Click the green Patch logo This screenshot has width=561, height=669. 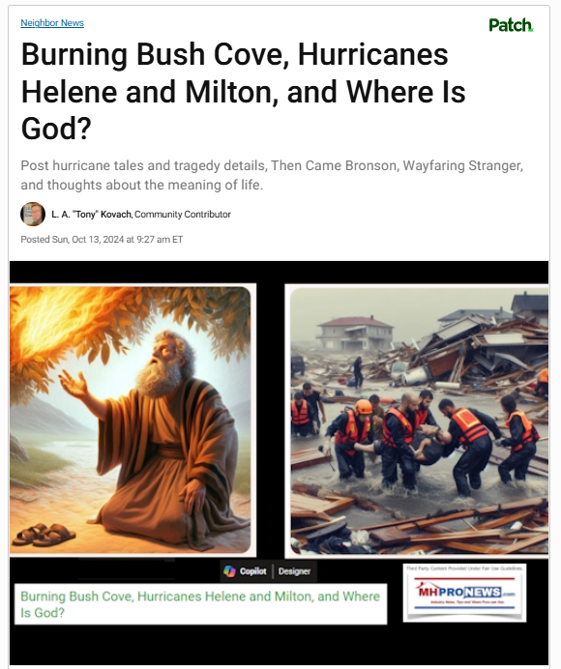click(511, 25)
